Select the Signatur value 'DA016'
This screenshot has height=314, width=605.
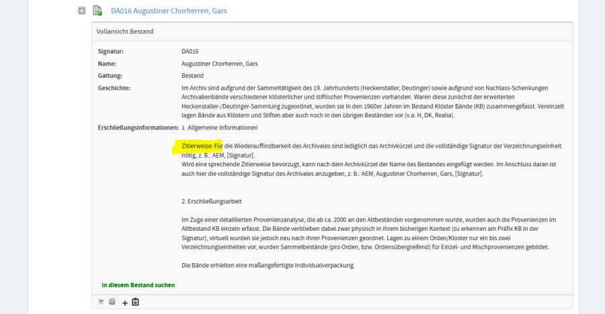tap(190, 51)
